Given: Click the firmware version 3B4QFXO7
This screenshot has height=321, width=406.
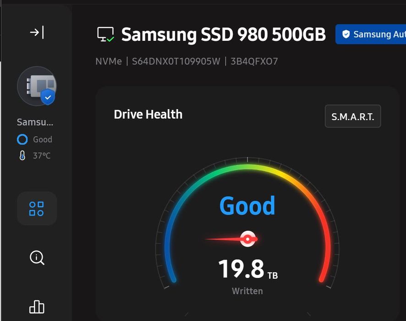Looking at the screenshot, I should pos(254,61).
